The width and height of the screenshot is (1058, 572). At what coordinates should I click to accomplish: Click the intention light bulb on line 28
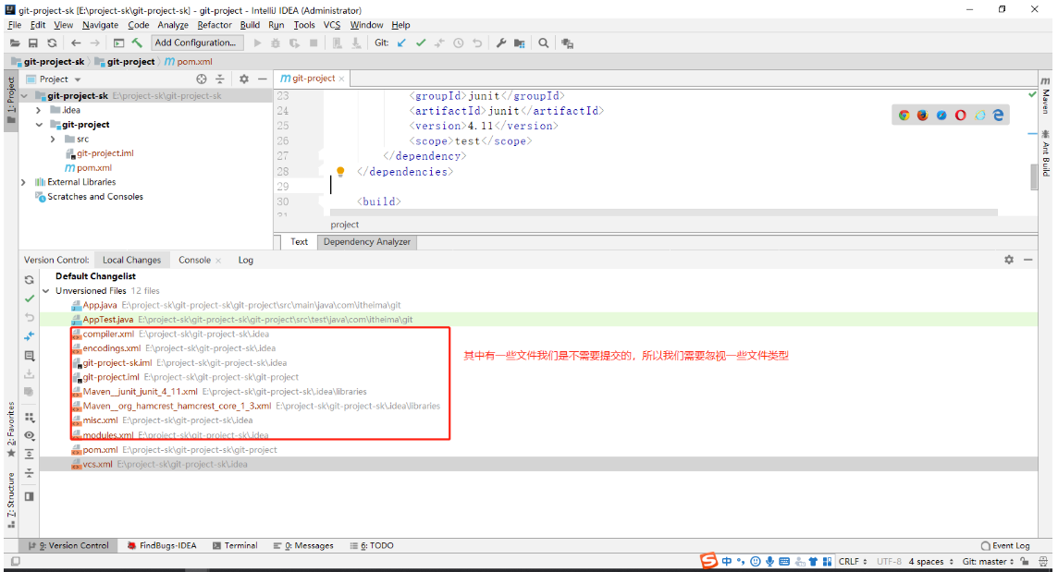click(340, 171)
